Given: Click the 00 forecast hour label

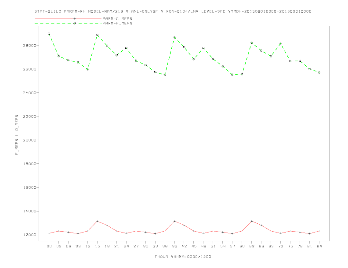Looking at the screenshot, I should (49, 246).
